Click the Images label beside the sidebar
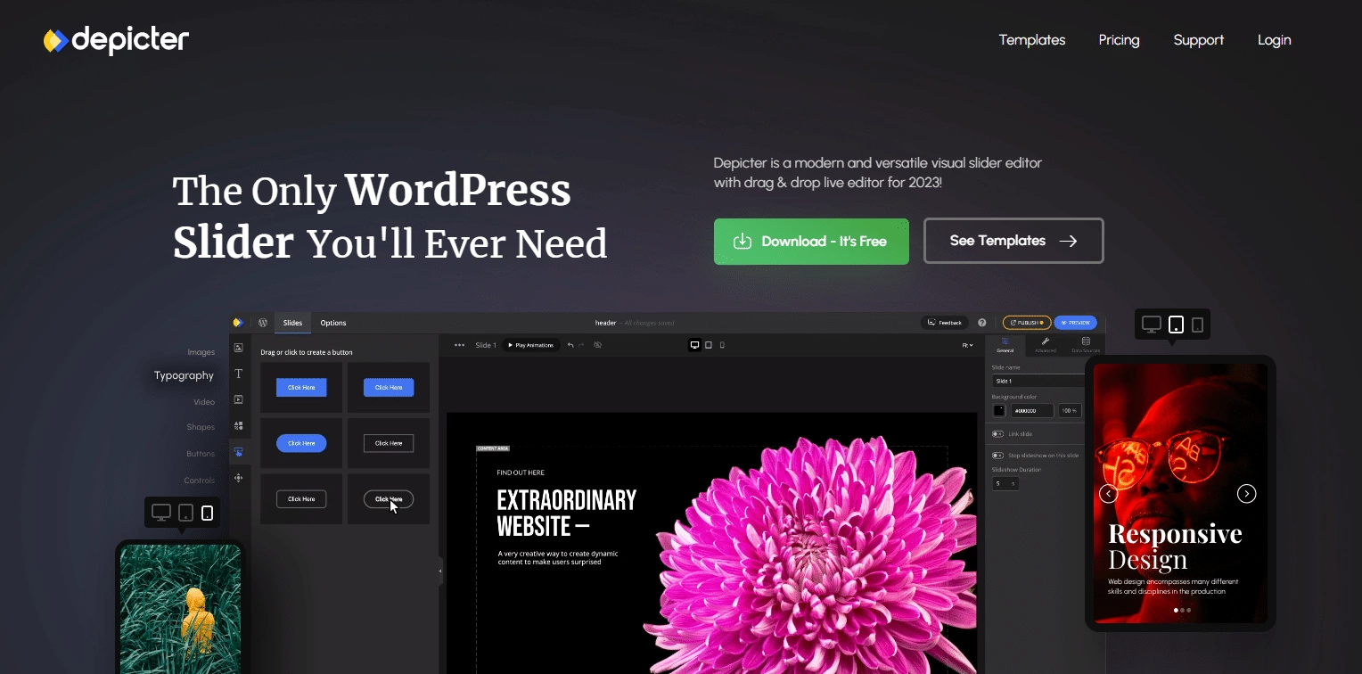 coord(201,352)
